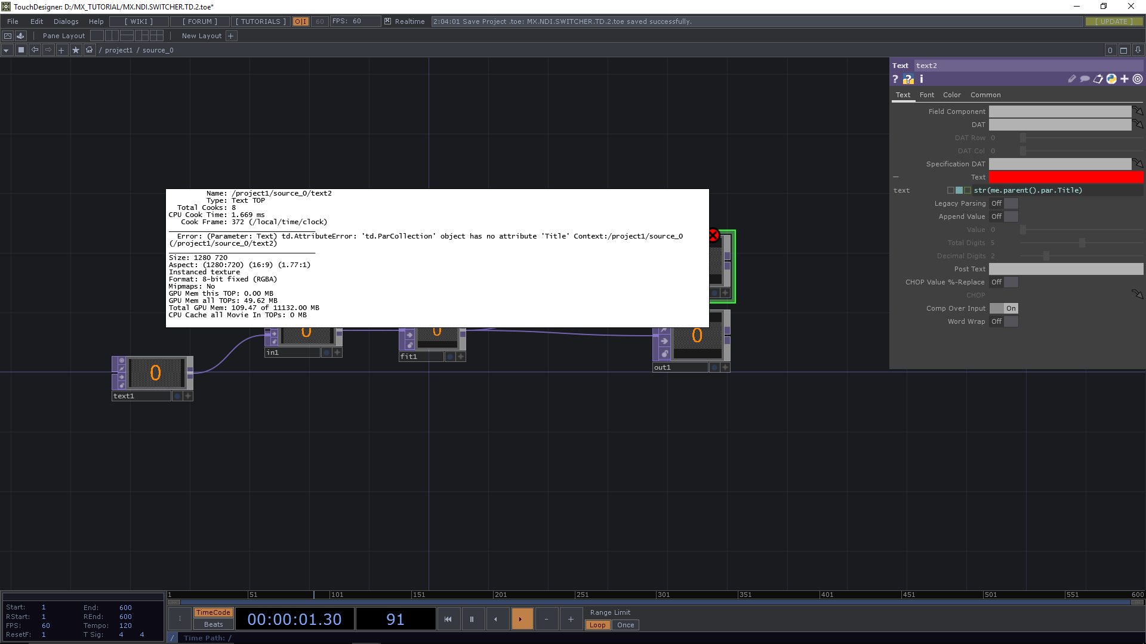
Task: Open the Python language icon
Action: pyautogui.click(x=1111, y=79)
